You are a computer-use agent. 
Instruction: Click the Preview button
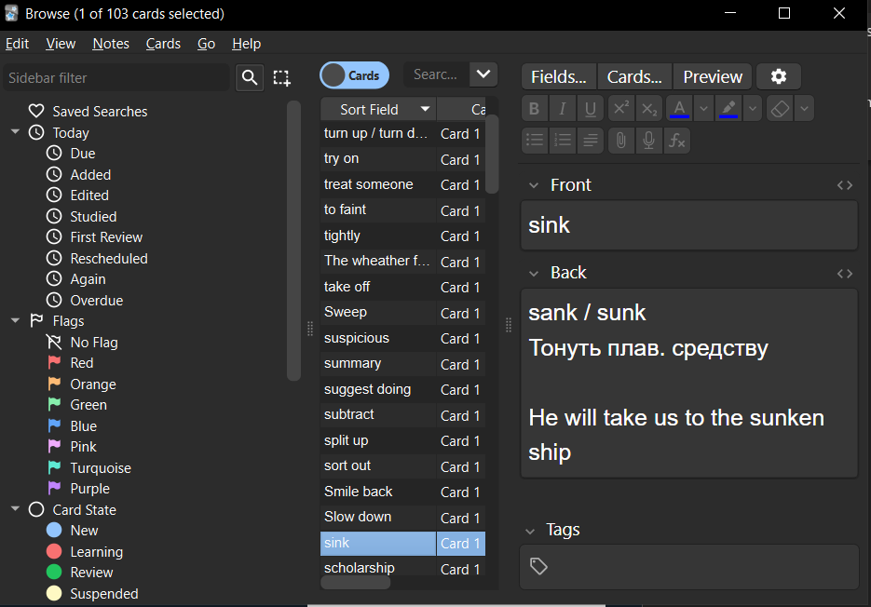(x=713, y=76)
